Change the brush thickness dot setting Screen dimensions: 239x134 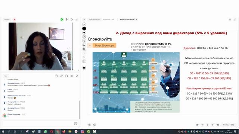pyautogui.click(x=84, y=32)
